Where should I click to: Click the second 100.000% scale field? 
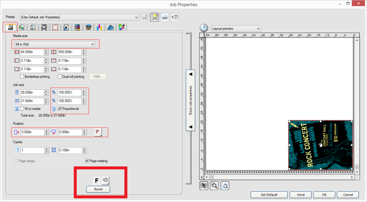[70, 101]
